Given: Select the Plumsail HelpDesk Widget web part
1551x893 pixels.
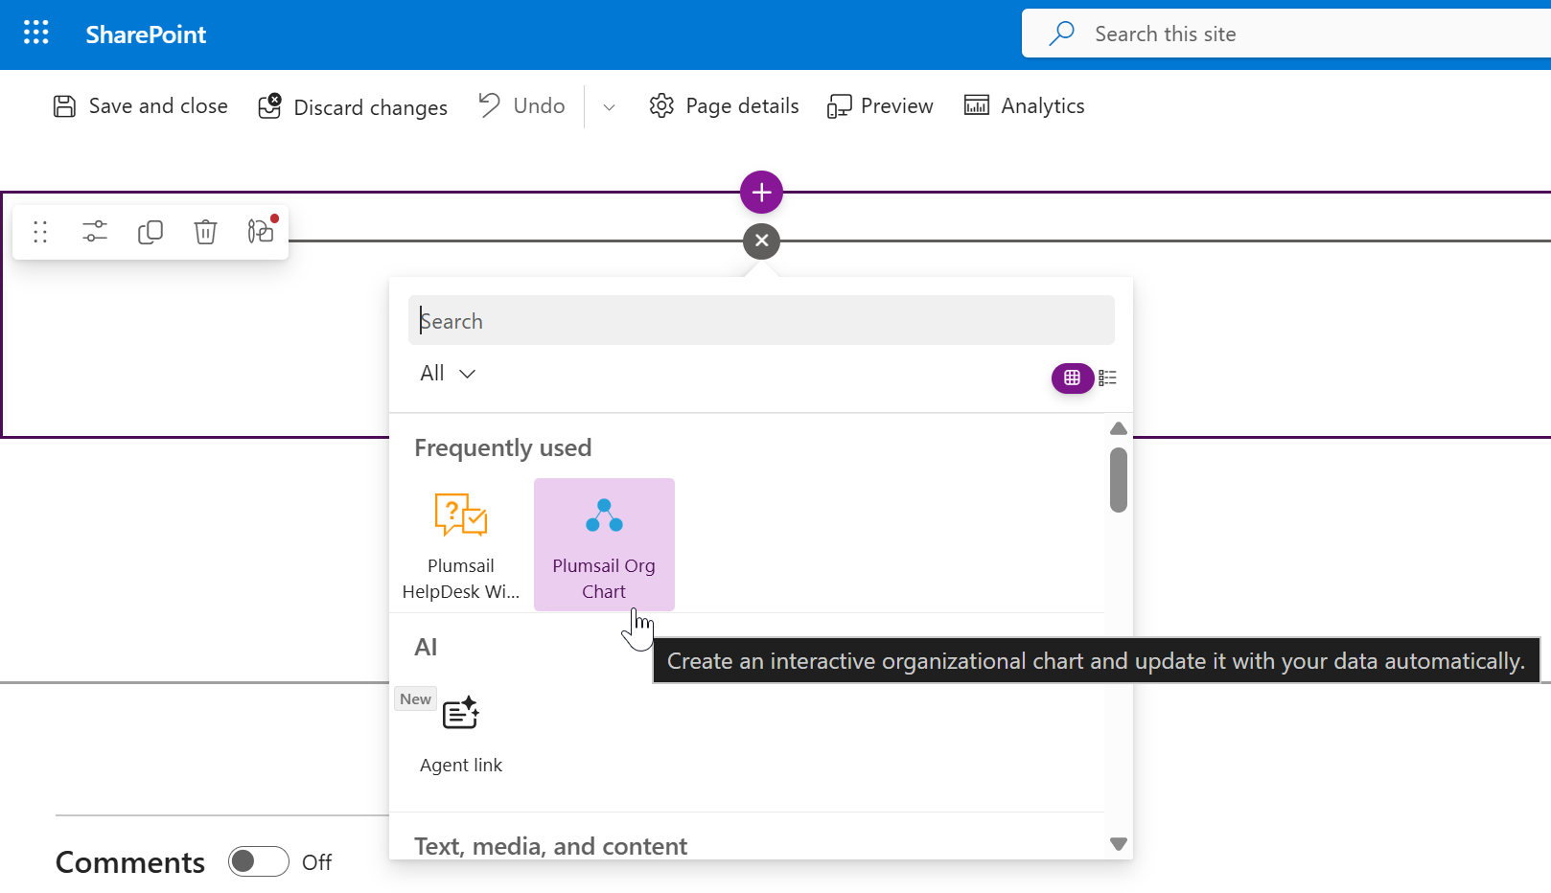Looking at the screenshot, I should point(461,544).
